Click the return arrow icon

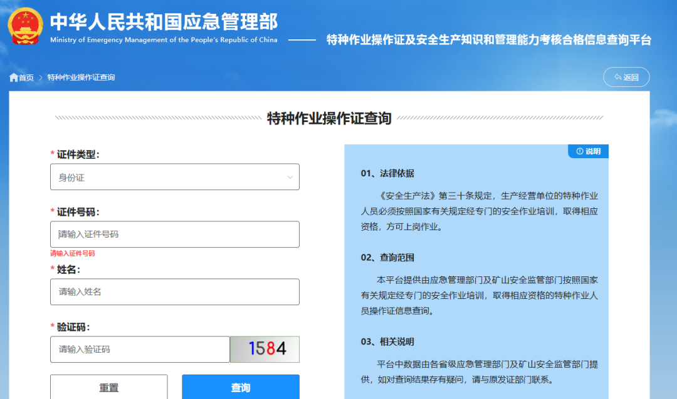(617, 78)
